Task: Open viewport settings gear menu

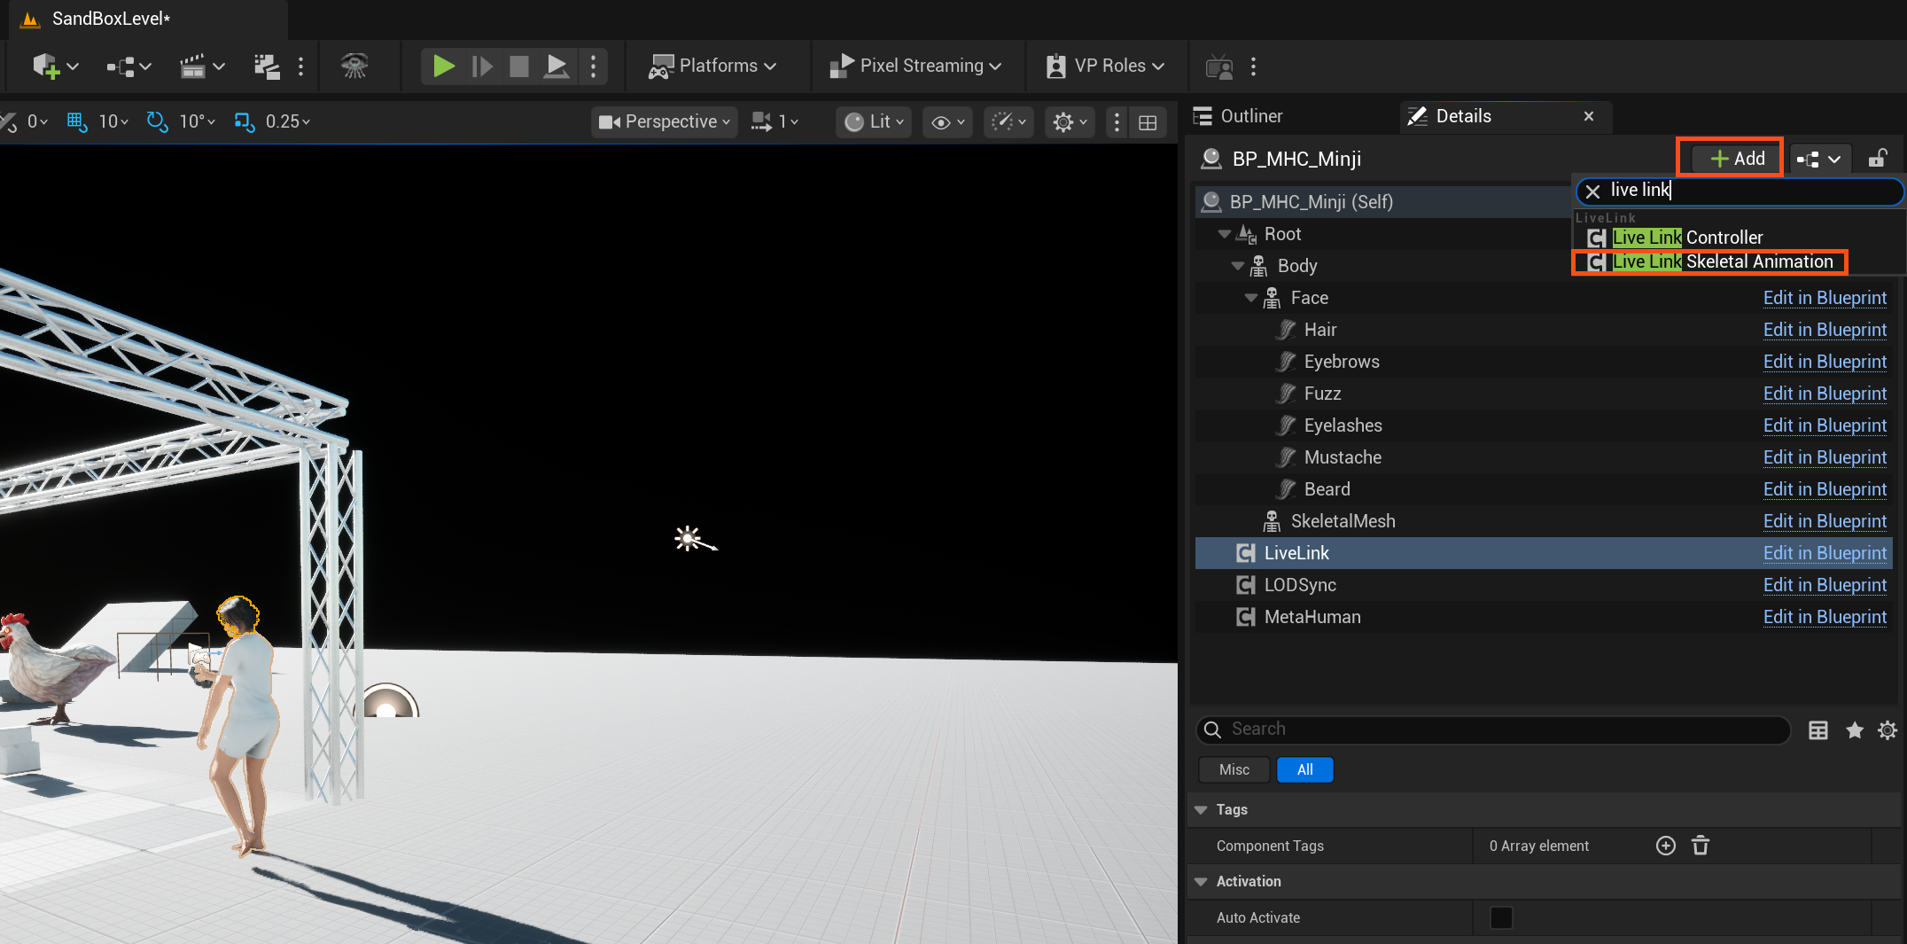Action: 1070,121
